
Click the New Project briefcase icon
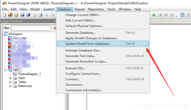(x=10, y=15)
